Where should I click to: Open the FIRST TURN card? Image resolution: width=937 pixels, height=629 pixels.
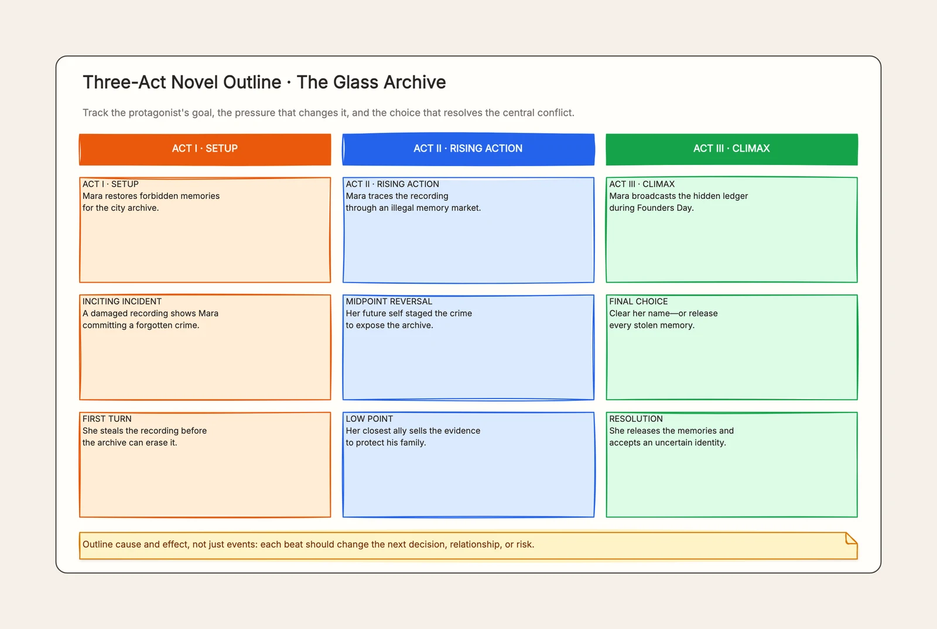point(205,465)
